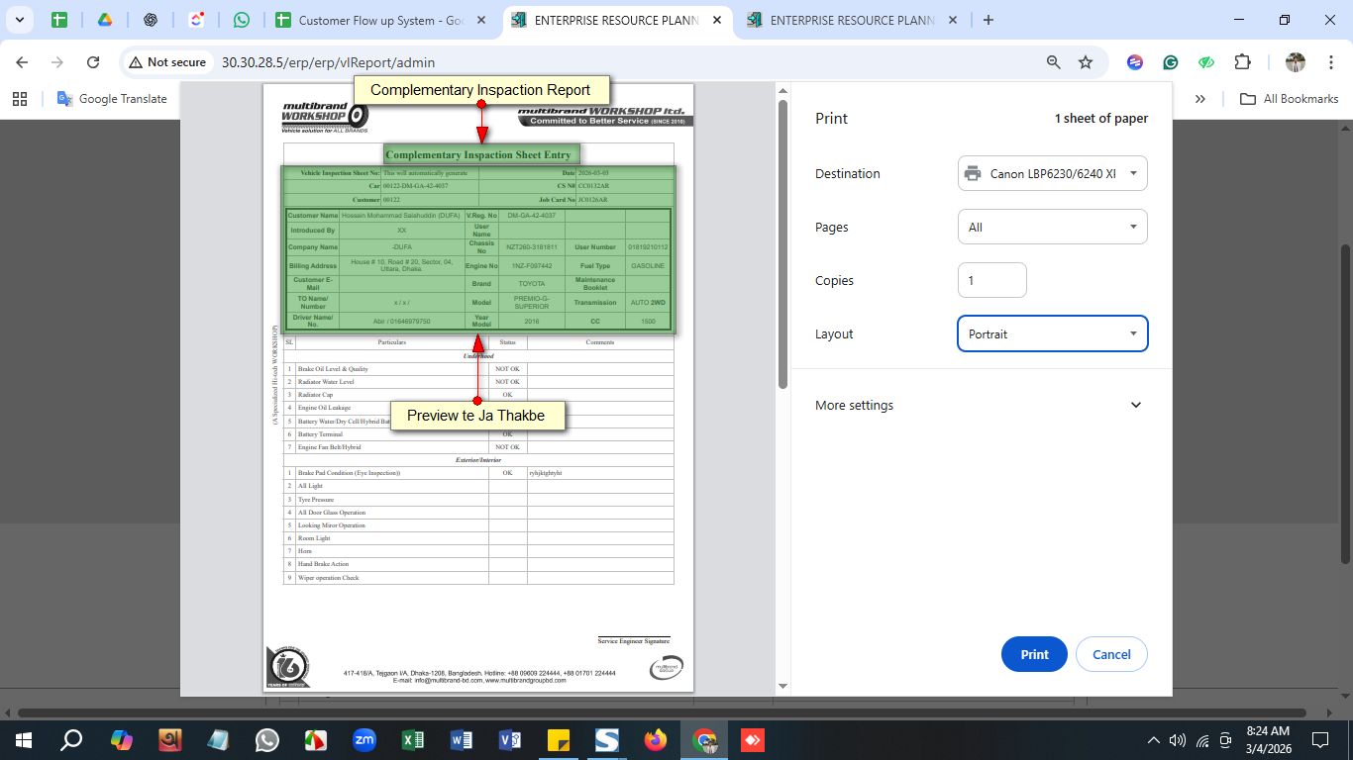Image resolution: width=1353 pixels, height=760 pixels.
Task: Open the Chrome three-dot menu
Action: click(1331, 62)
